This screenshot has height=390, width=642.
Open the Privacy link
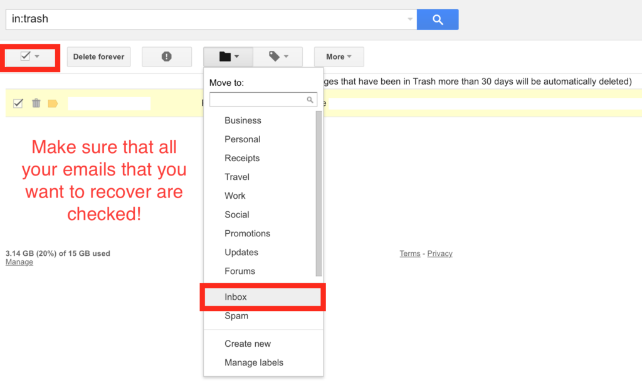tap(439, 253)
